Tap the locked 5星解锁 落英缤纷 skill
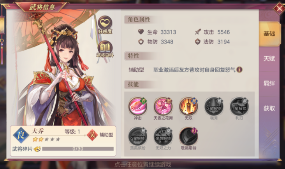 coord(138,136)
